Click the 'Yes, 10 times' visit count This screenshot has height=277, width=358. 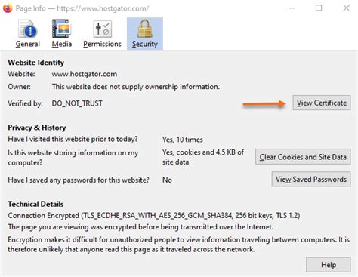183,140
